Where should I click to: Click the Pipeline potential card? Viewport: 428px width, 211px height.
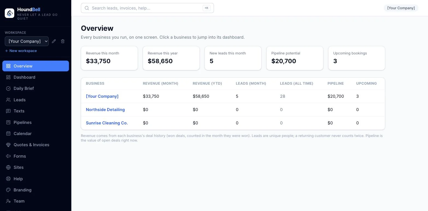coord(295,58)
